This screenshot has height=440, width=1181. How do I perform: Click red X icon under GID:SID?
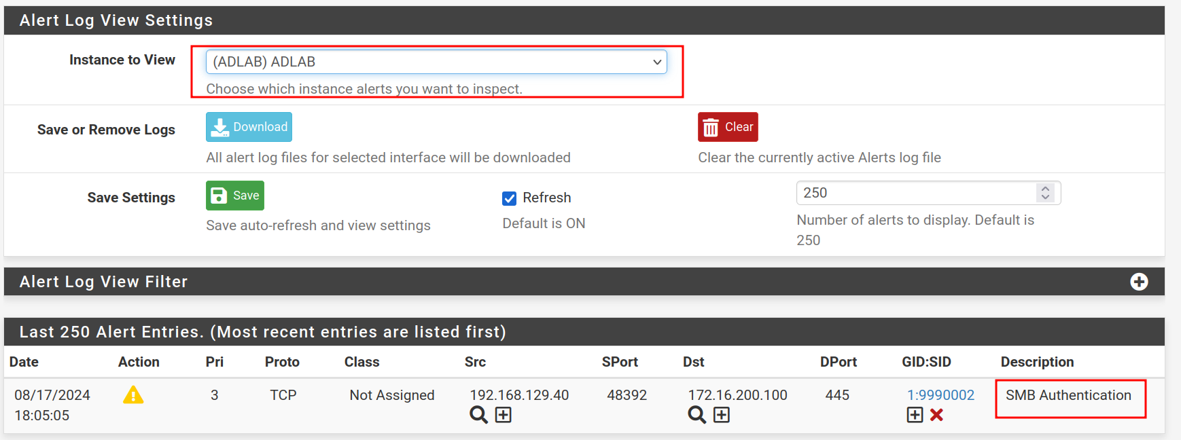coord(936,415)
